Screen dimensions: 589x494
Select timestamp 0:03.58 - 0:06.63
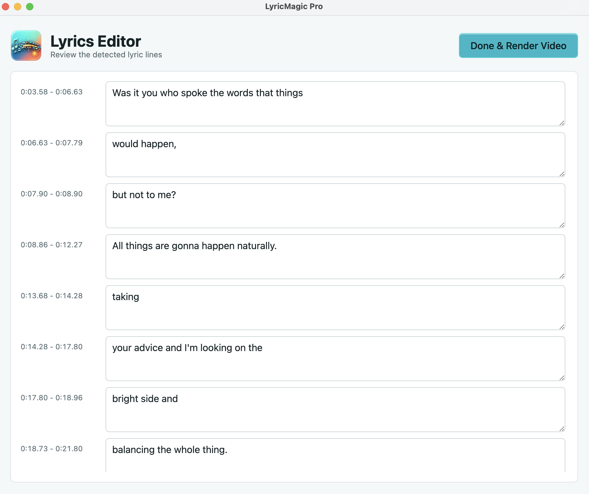tap(52, 92)
